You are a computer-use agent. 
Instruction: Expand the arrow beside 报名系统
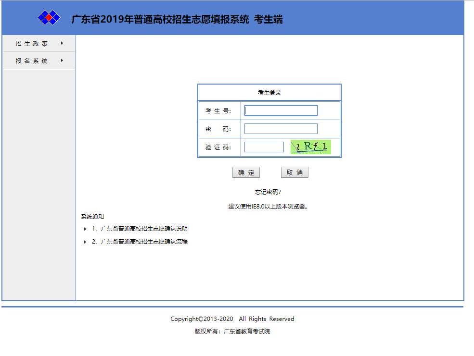(x=62, y=61)
